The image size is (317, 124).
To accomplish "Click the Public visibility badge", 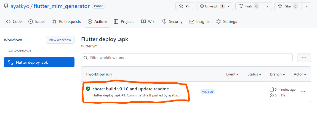I will click(98, 6).
